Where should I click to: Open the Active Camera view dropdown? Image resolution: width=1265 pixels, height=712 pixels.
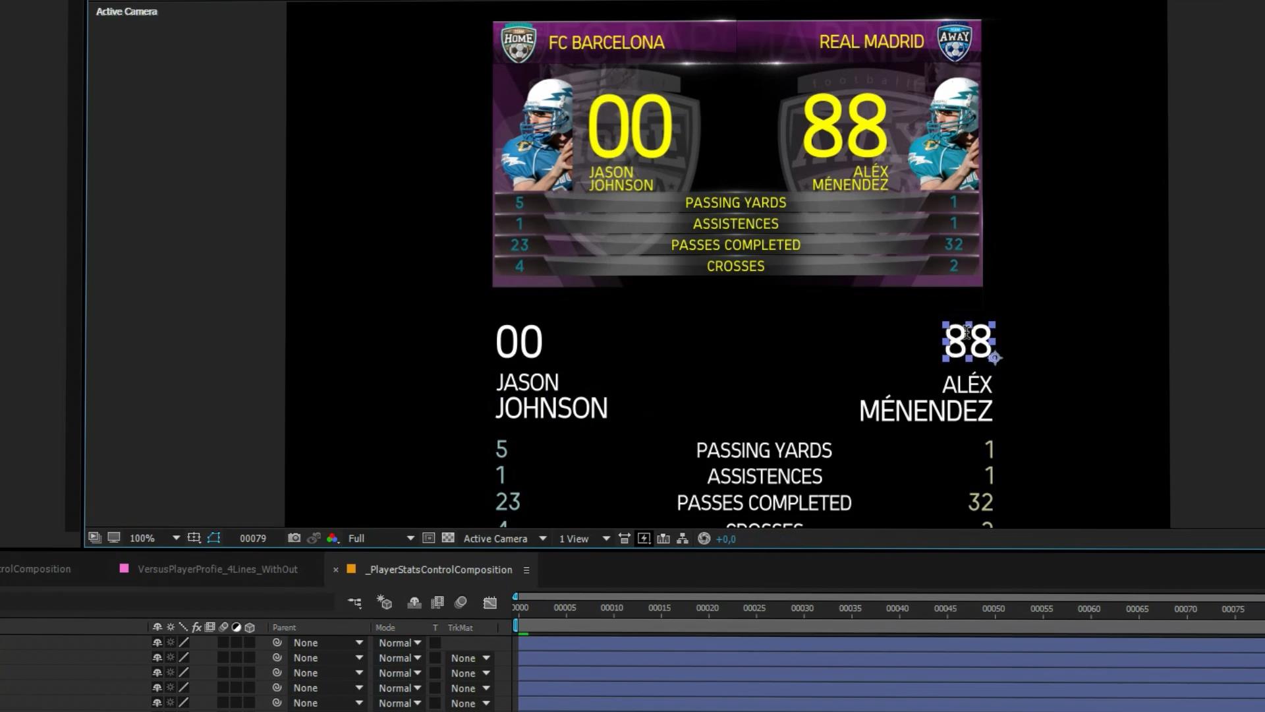[x=505, y=539]
